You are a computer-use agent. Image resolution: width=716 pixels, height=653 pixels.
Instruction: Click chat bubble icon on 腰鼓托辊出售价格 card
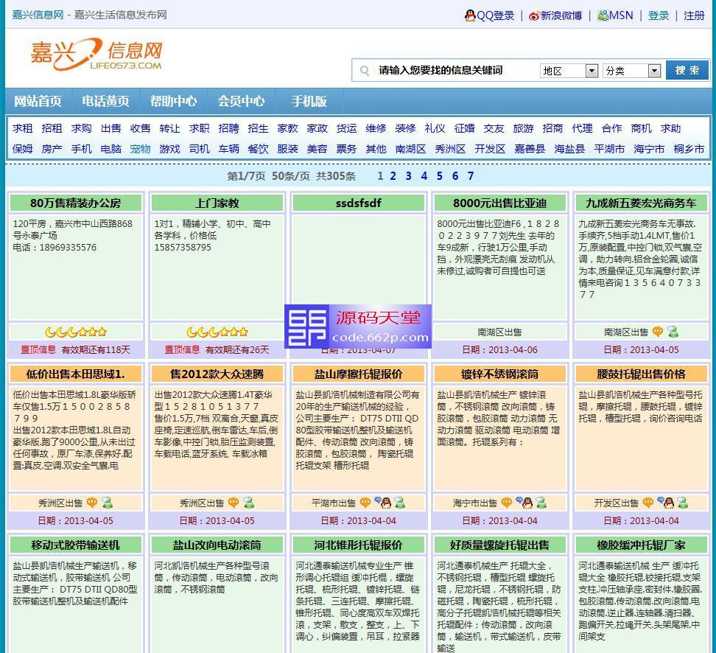tap(648, 503)
